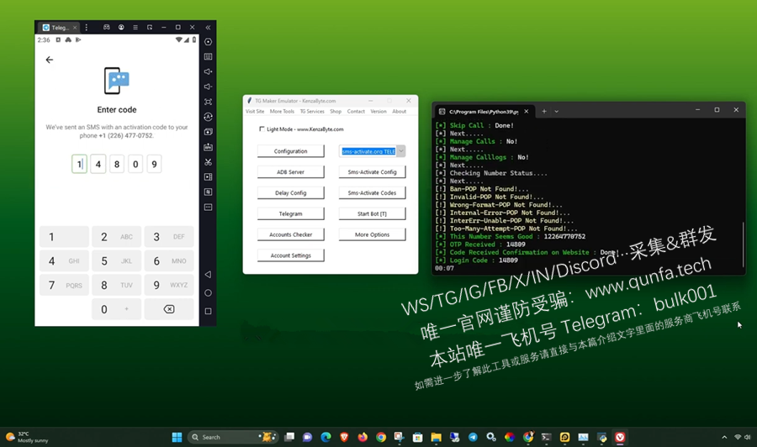Click More Options button
Image resolution: width=757 pixels, height=447 pixels.
[x=373, y=234]
